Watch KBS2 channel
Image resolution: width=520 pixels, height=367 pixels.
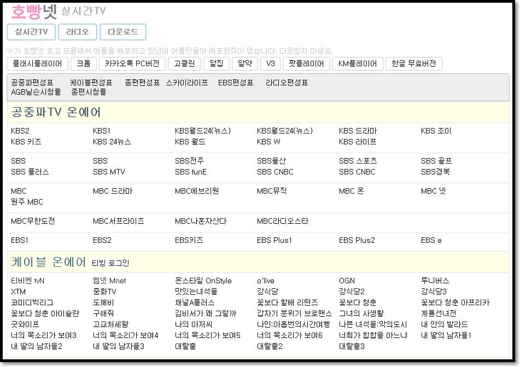(x=20, y=131)
